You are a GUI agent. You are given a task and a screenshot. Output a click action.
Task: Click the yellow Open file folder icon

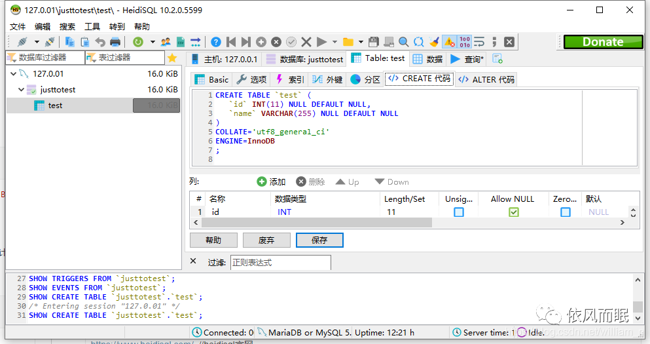348,42
